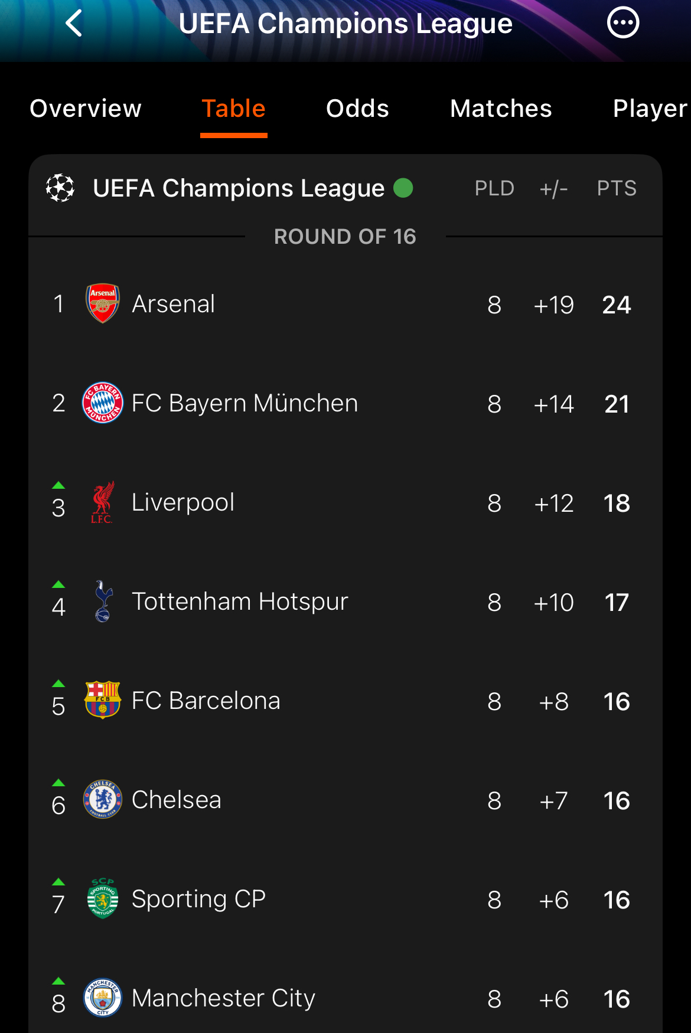691x1033 pixels.
Task: Open the more options ellipsis menu
Action: pyautogui.click(x=623, y=24)
